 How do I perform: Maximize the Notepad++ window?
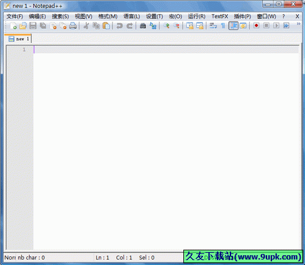[x=279, y=4]
